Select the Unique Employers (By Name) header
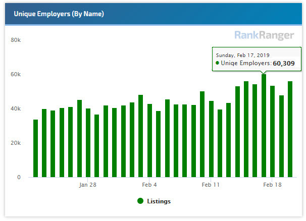Image resolution: width=306 pixels, height=221 pixels. 59,14
